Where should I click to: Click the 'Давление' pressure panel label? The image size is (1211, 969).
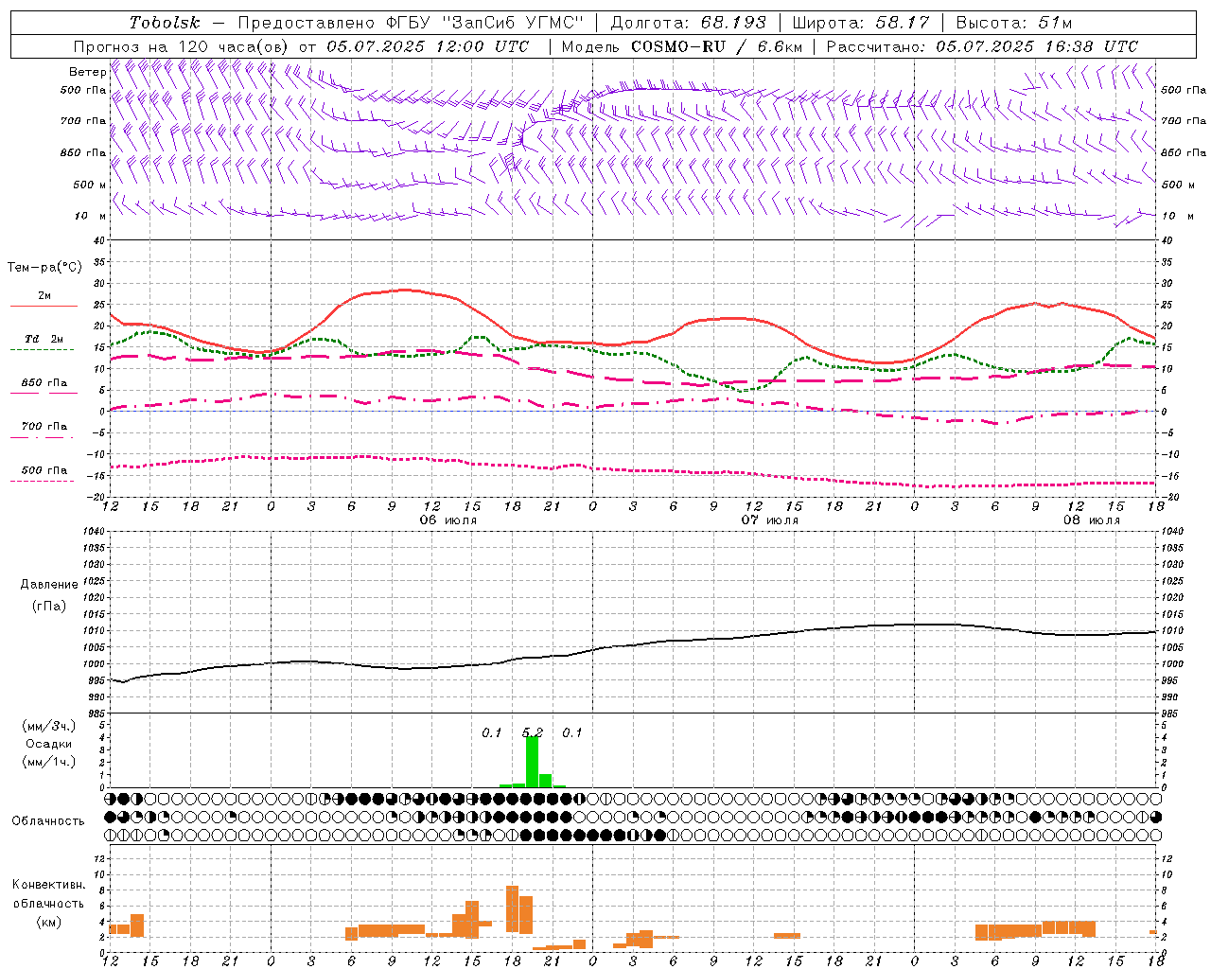49,585
